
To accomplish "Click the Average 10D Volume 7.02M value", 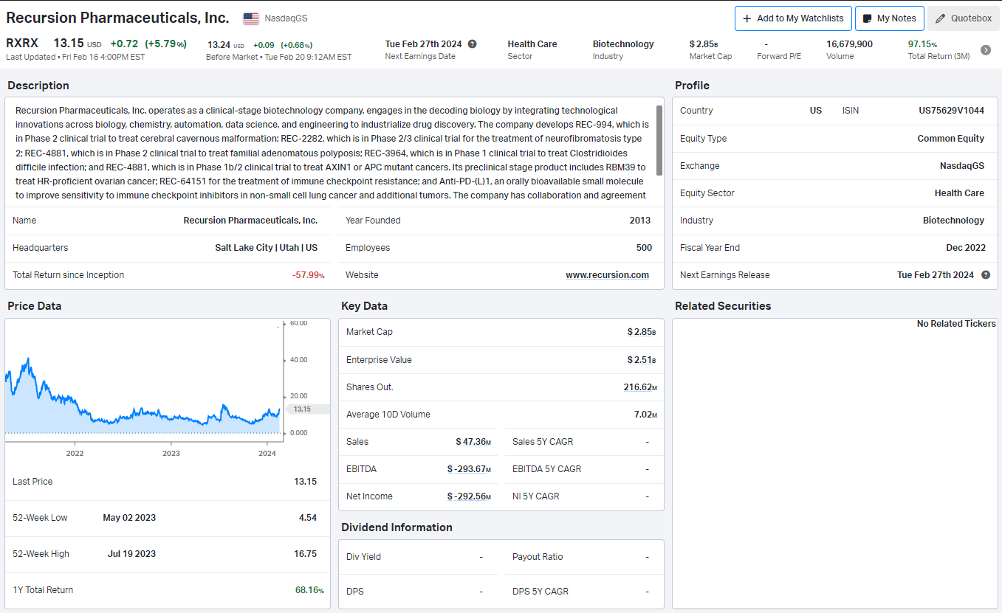I will [645, 415].
